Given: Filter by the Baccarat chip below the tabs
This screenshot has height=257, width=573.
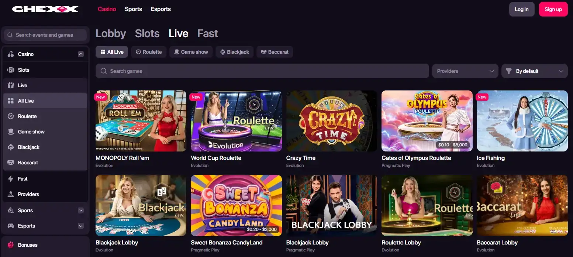Looking at the screenshot, I should [275, 52].
